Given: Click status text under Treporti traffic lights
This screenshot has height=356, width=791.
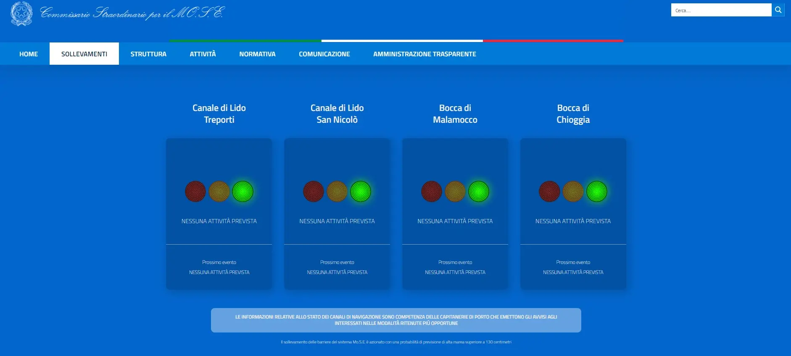Looking at the screenshot, I should (x=219, y=221).
